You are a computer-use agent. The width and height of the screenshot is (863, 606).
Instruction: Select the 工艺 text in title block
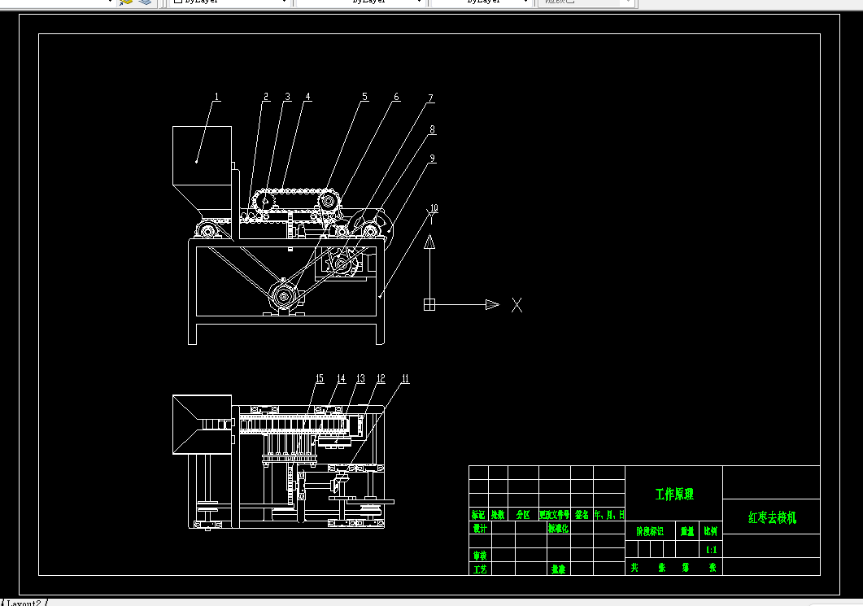[480, 569]
